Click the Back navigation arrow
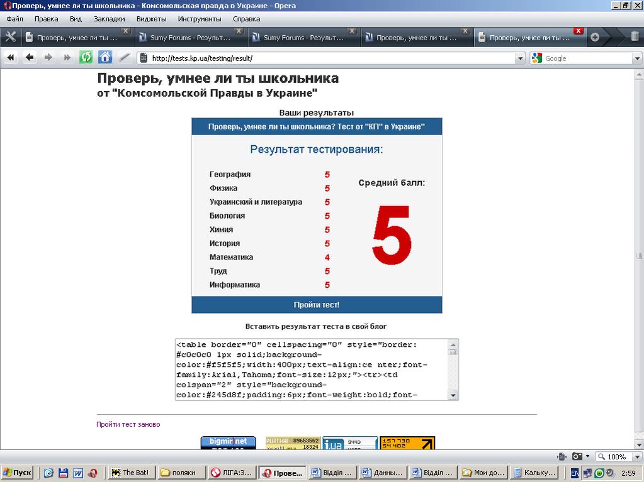Image resolution: width=644 pixels, height=482 pixels. click(30, 58)
